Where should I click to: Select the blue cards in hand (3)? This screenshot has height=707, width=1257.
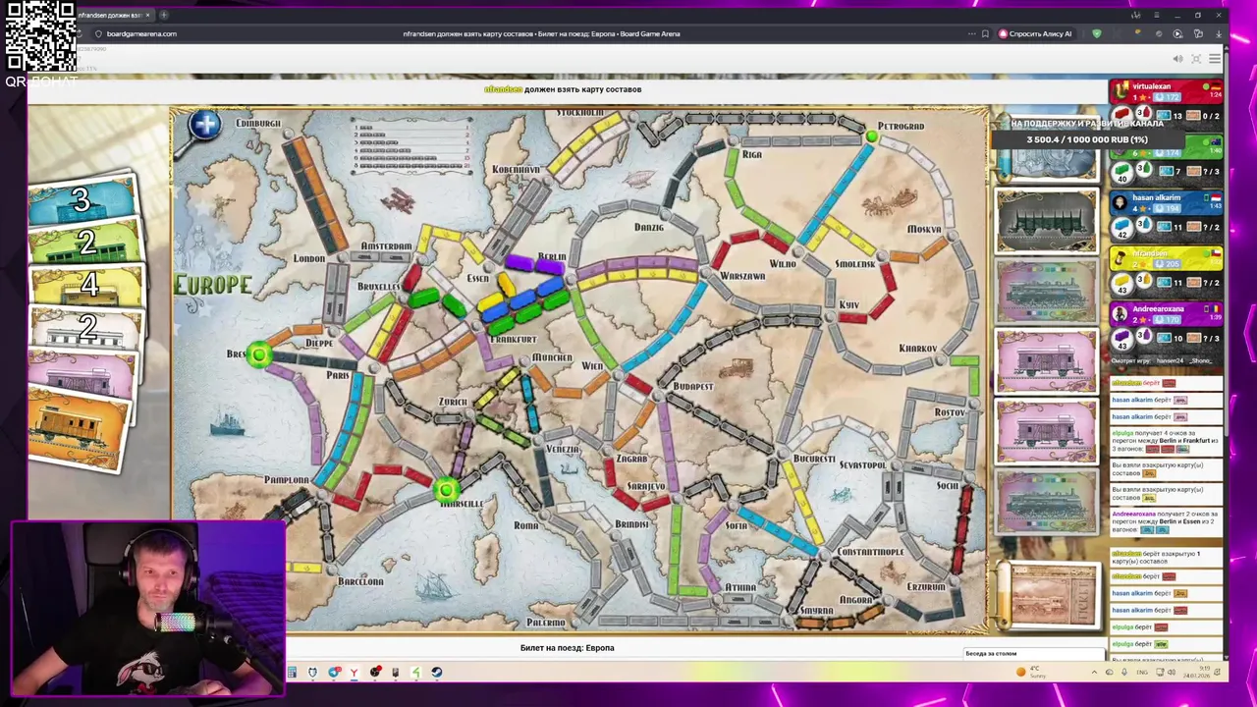(x=82, y=200)
